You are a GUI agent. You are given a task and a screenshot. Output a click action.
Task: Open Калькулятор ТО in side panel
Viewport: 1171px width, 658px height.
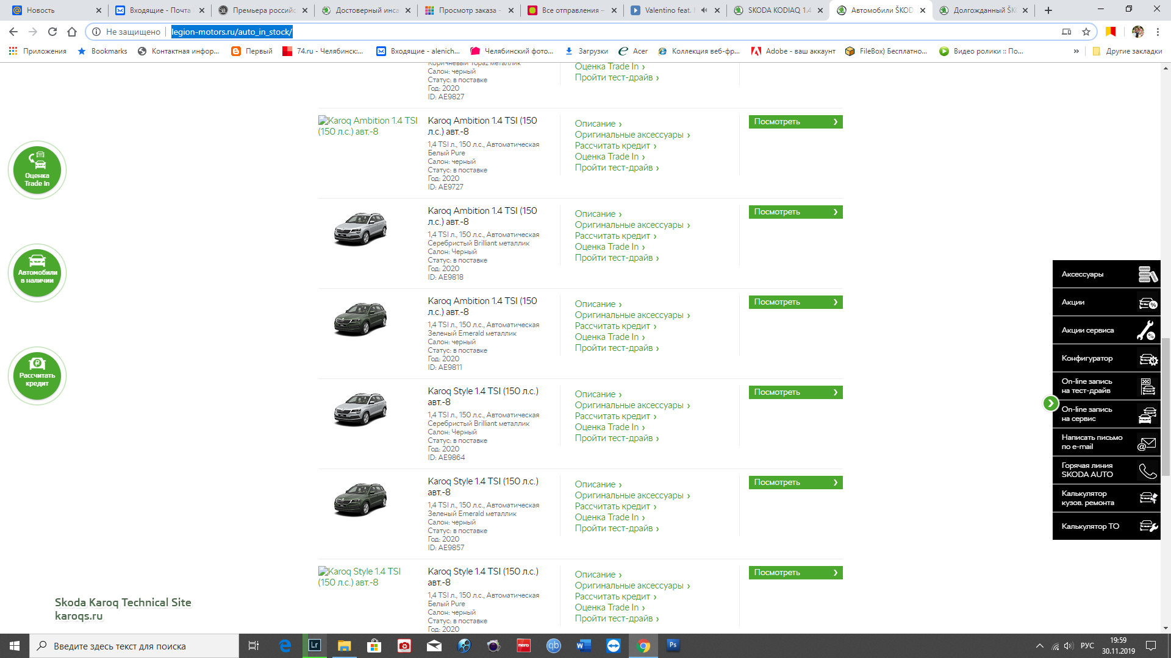point(1106,526)
